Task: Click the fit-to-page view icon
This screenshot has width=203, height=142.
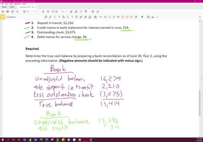Action: pos(76,12)
